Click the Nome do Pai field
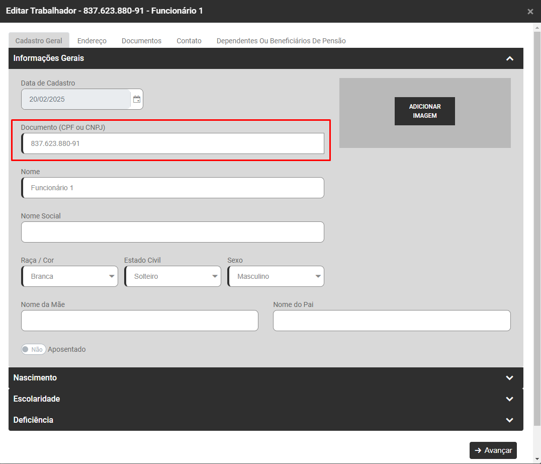Screen dimensions: 541x464 pyautogui.click(x=392, y=321)
